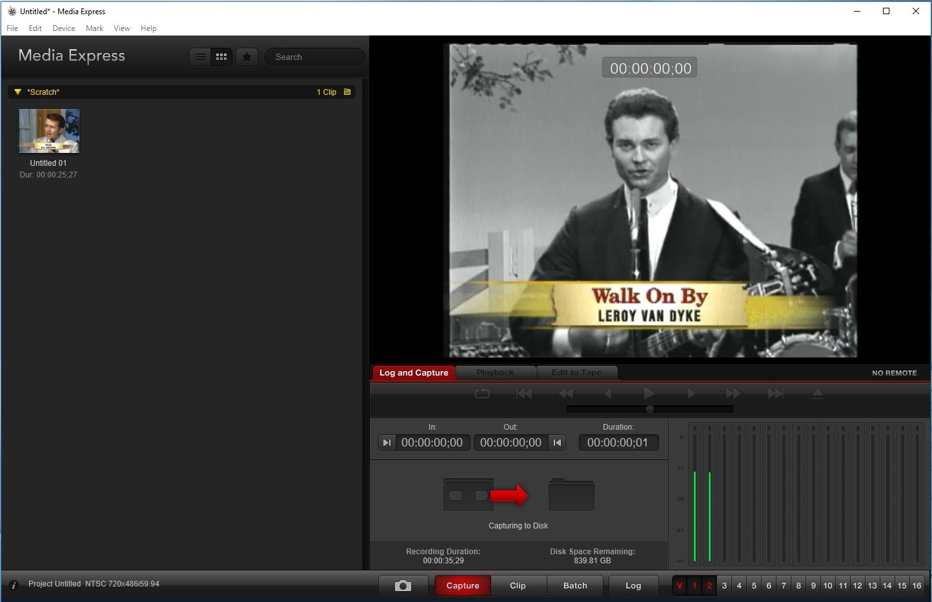This screenshot has height=602, width=932.
Task: Step forward one frame
Action: [x=691, y=393]
